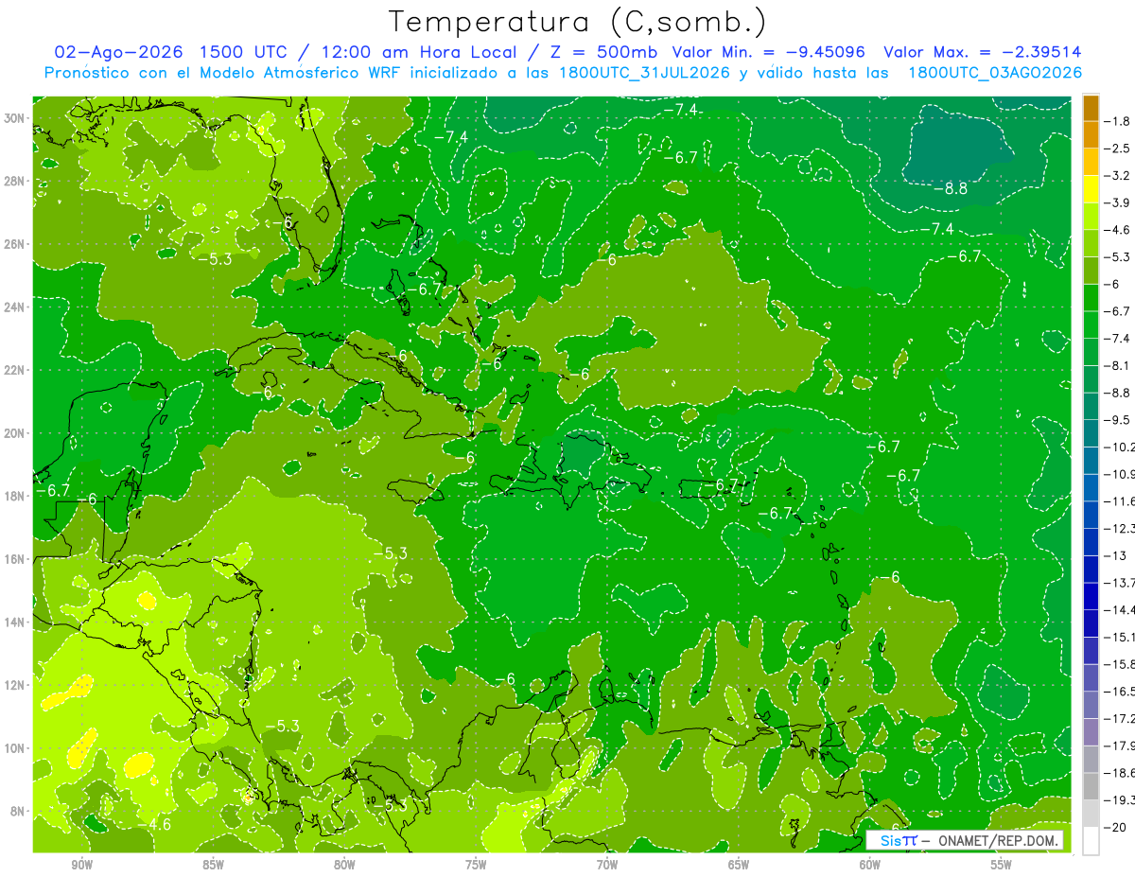The image size is (1135, 877).
Task: Click the valid-until time '1800UTC_03AGO2026'
Action: pyautogui.click(x=994, y=73)
